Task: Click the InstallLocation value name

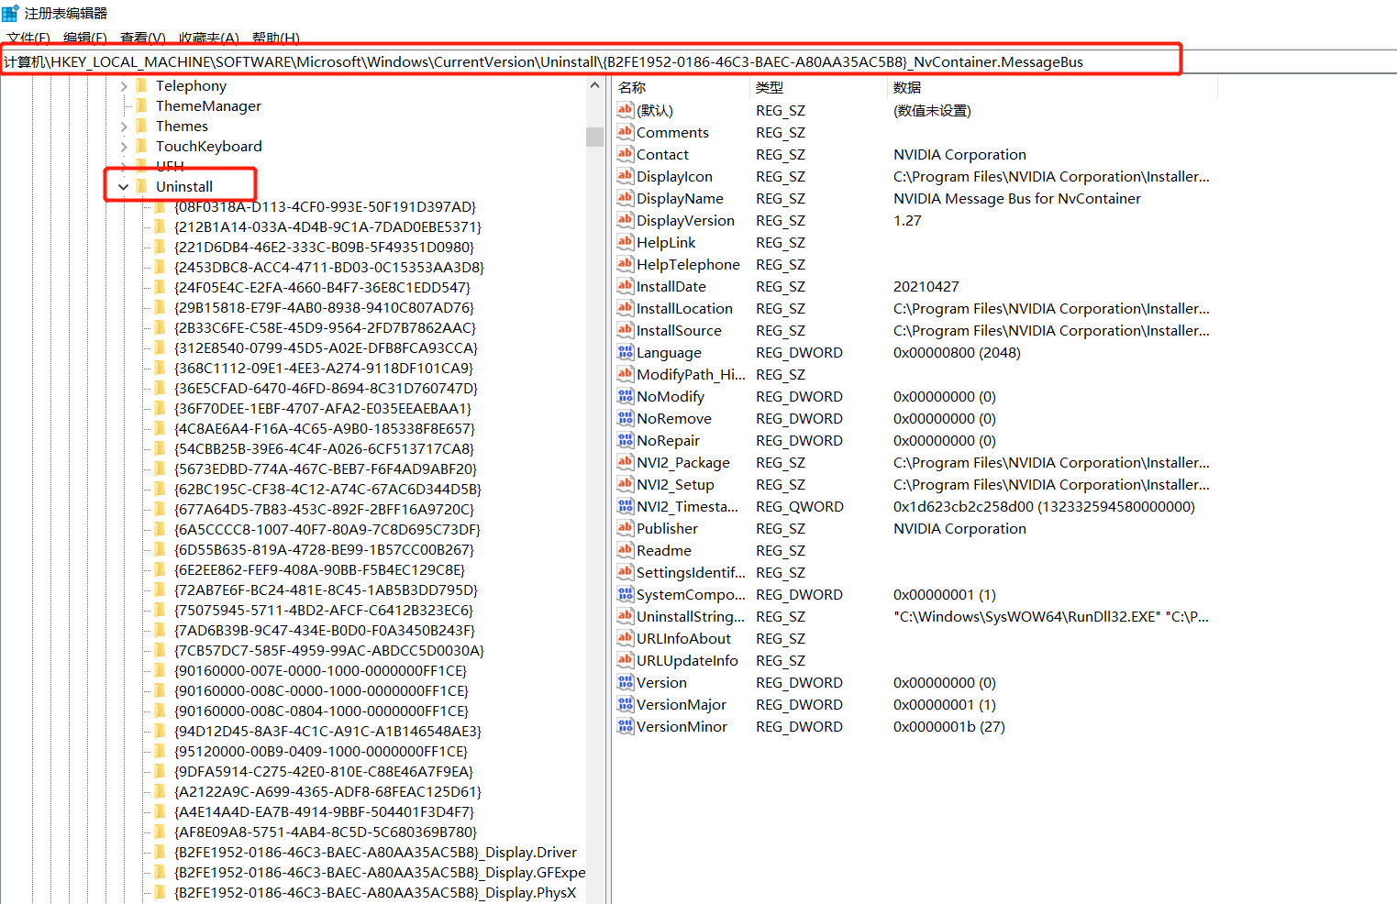Action: click(x=684, y=309)
